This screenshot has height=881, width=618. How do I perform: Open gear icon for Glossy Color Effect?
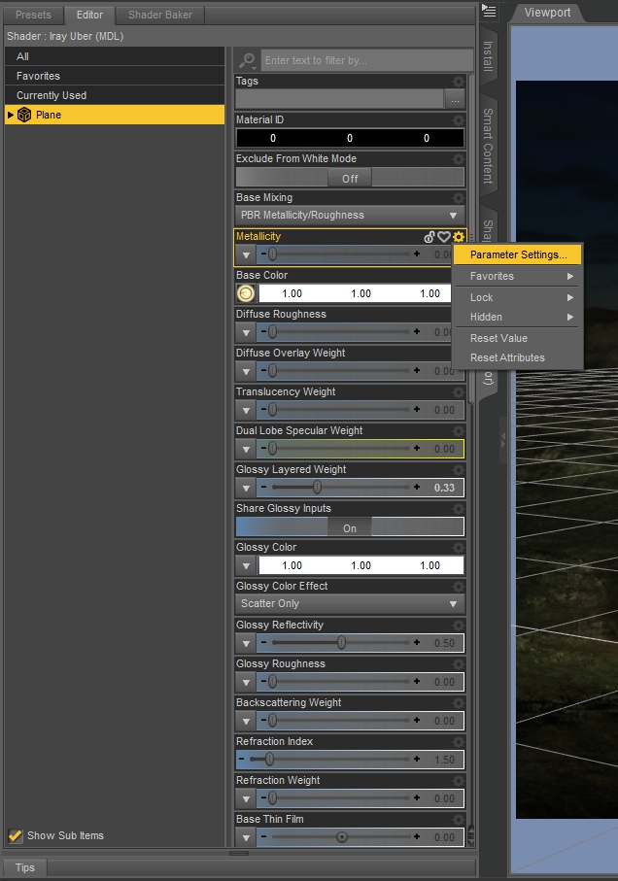[459, 586]
